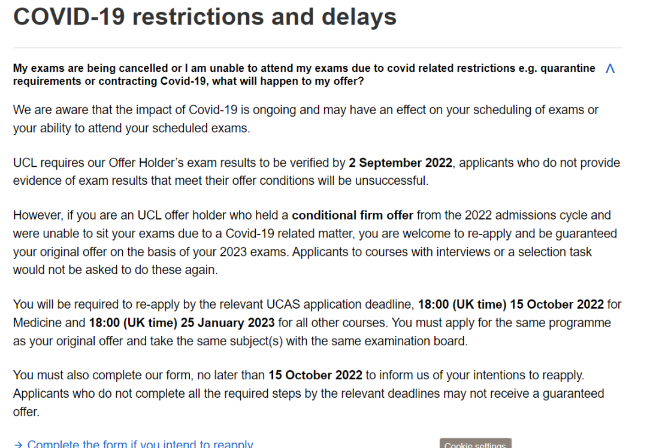Screen dimensions: 647x448
Task: Click the '18:00 (UK time) 25 January 2023' deadline
Action: 182,323
